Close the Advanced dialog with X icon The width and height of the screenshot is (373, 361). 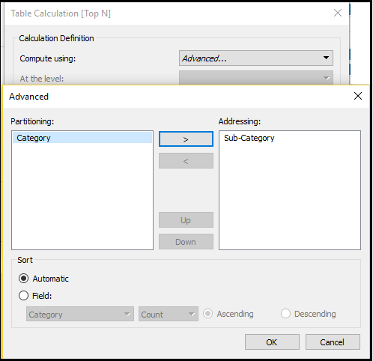(358, 96)
